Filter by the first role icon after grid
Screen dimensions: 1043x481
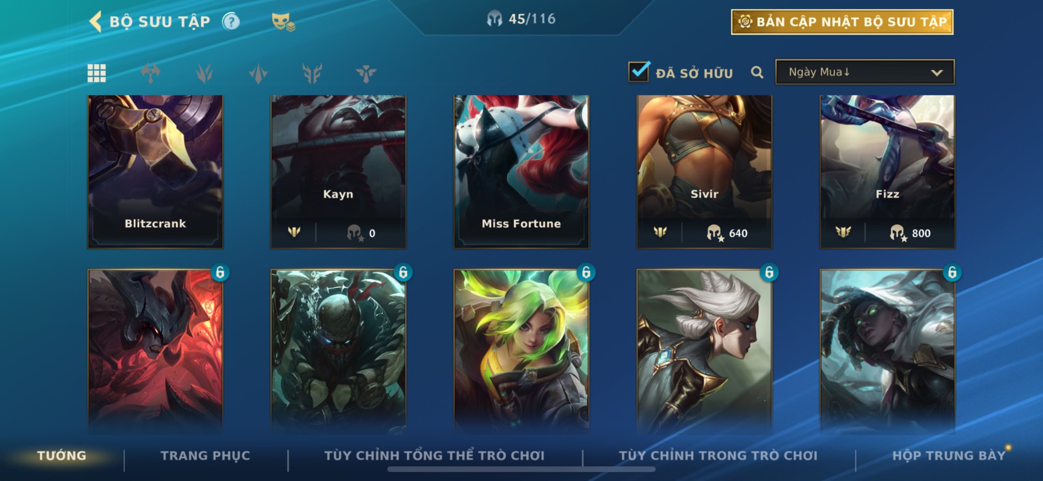pos(151,73)
